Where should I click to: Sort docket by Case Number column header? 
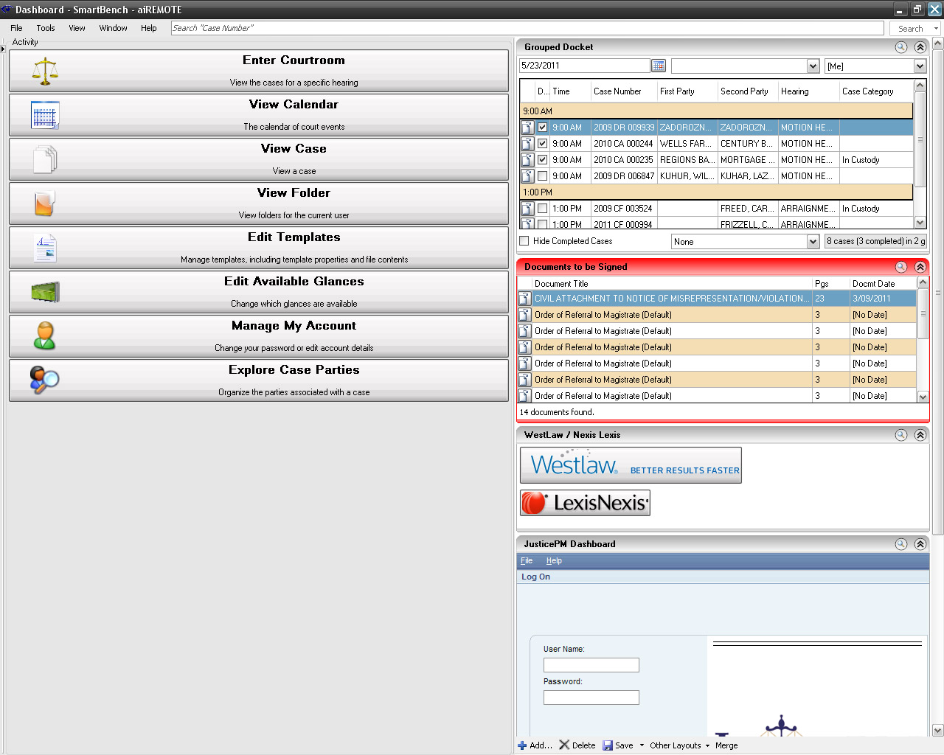[624, 91]
